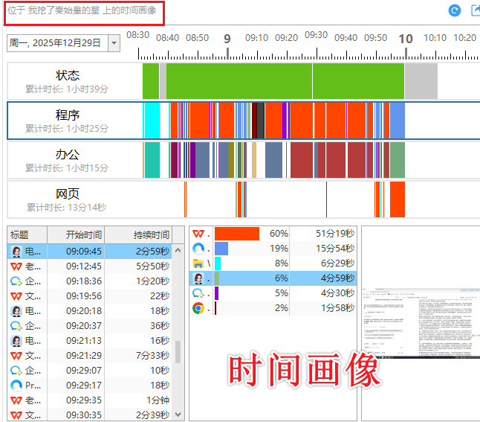Screen dimensions: 480x422
Task: Select the 状态 timeline row label
Action: (x=68, y=80)
